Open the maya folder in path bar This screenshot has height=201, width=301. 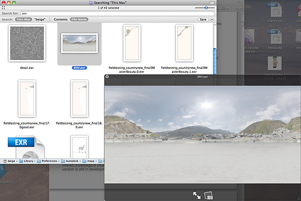coord(88,161)
